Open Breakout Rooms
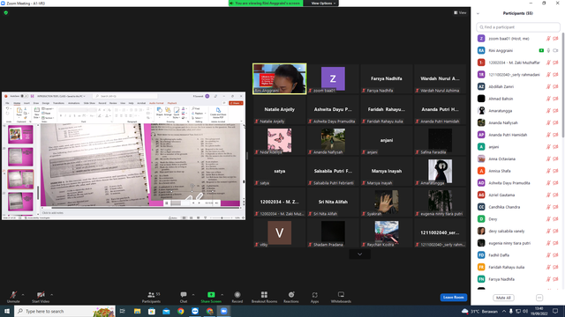565x317 pixels. pyautogui.click(x=264, y=297)
